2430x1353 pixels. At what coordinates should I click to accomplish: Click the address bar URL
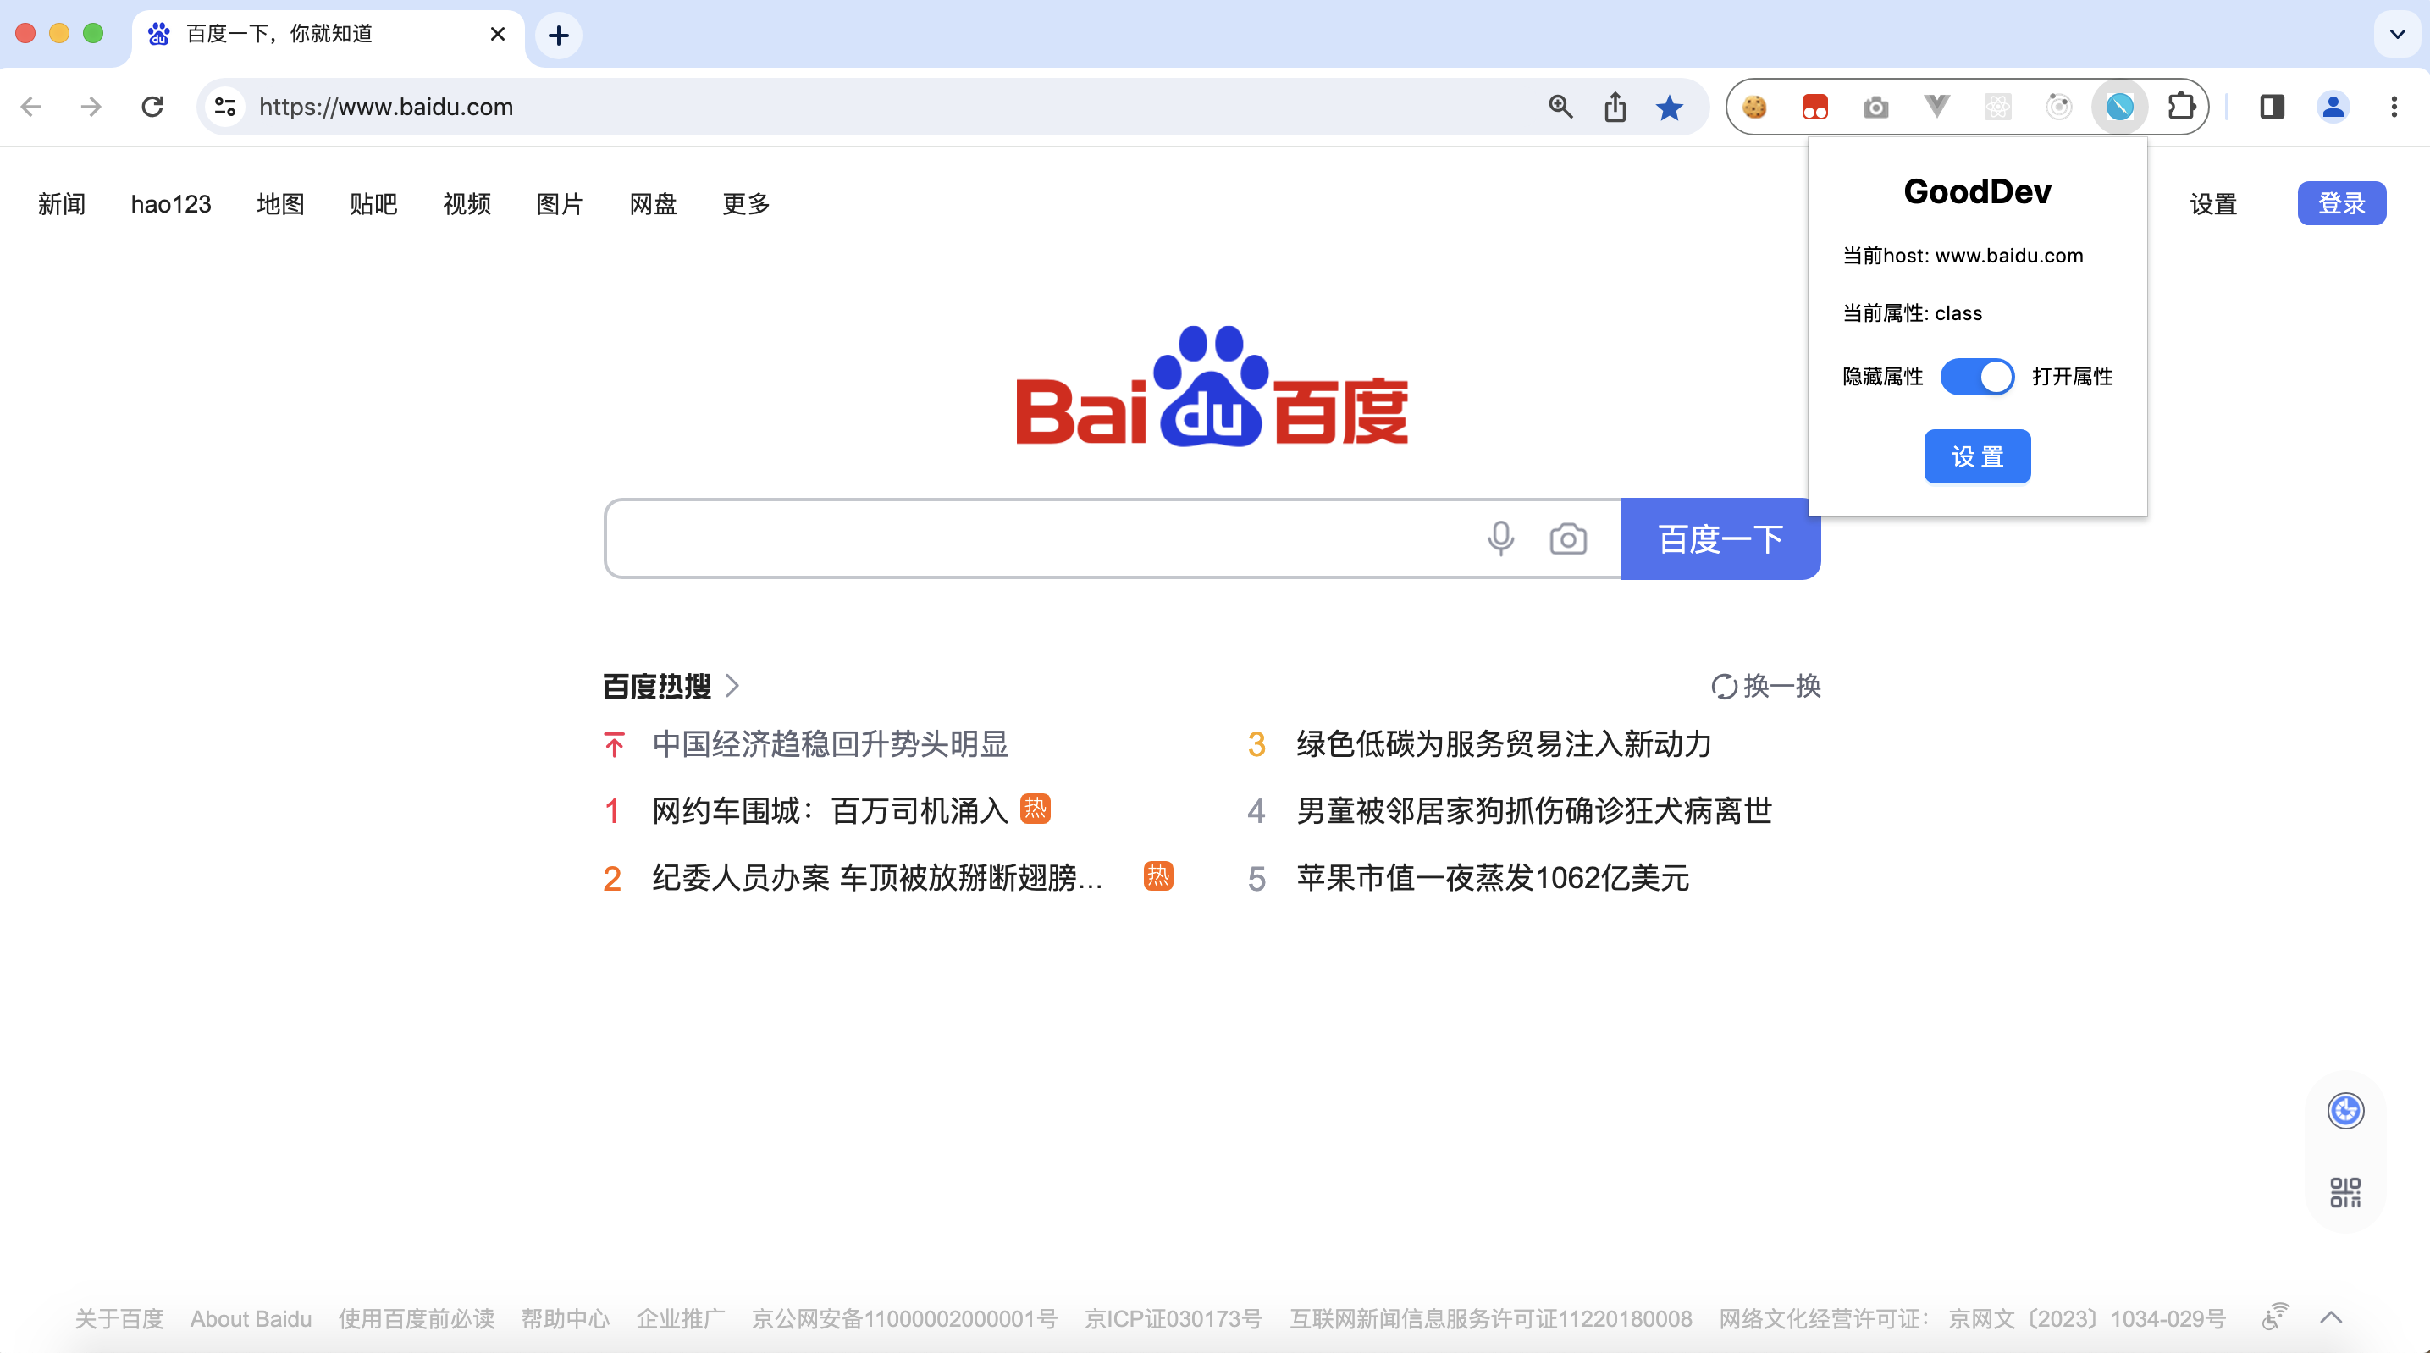(x=386, y=107)
